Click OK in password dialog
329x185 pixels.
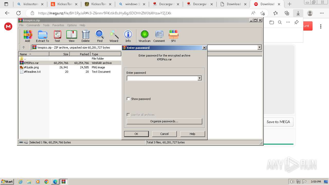[x=136, y=134]
